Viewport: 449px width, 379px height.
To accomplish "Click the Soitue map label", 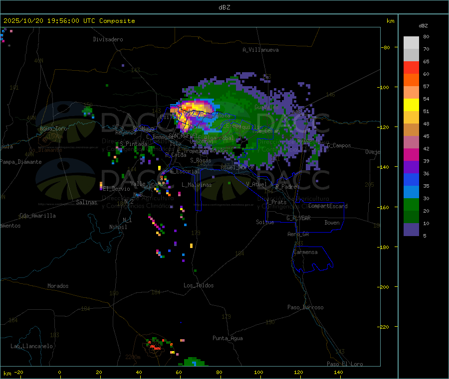I will (265, 222).
